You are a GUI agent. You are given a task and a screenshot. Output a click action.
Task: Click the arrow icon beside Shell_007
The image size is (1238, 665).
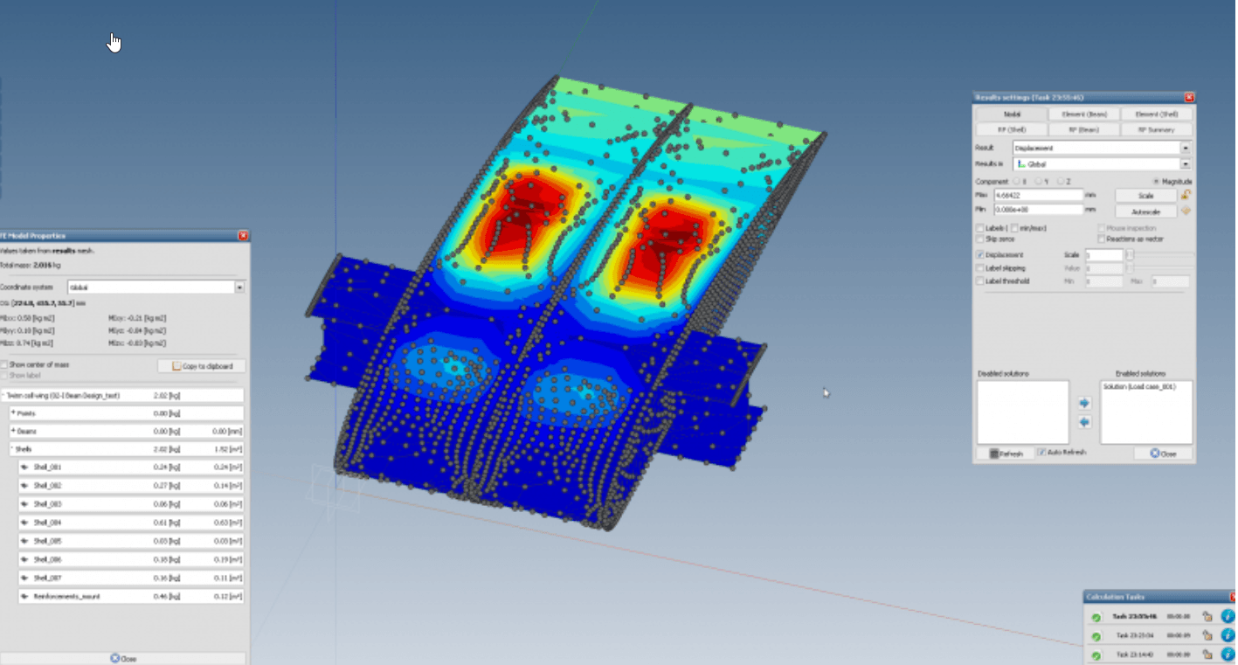[x=25, y=578]
